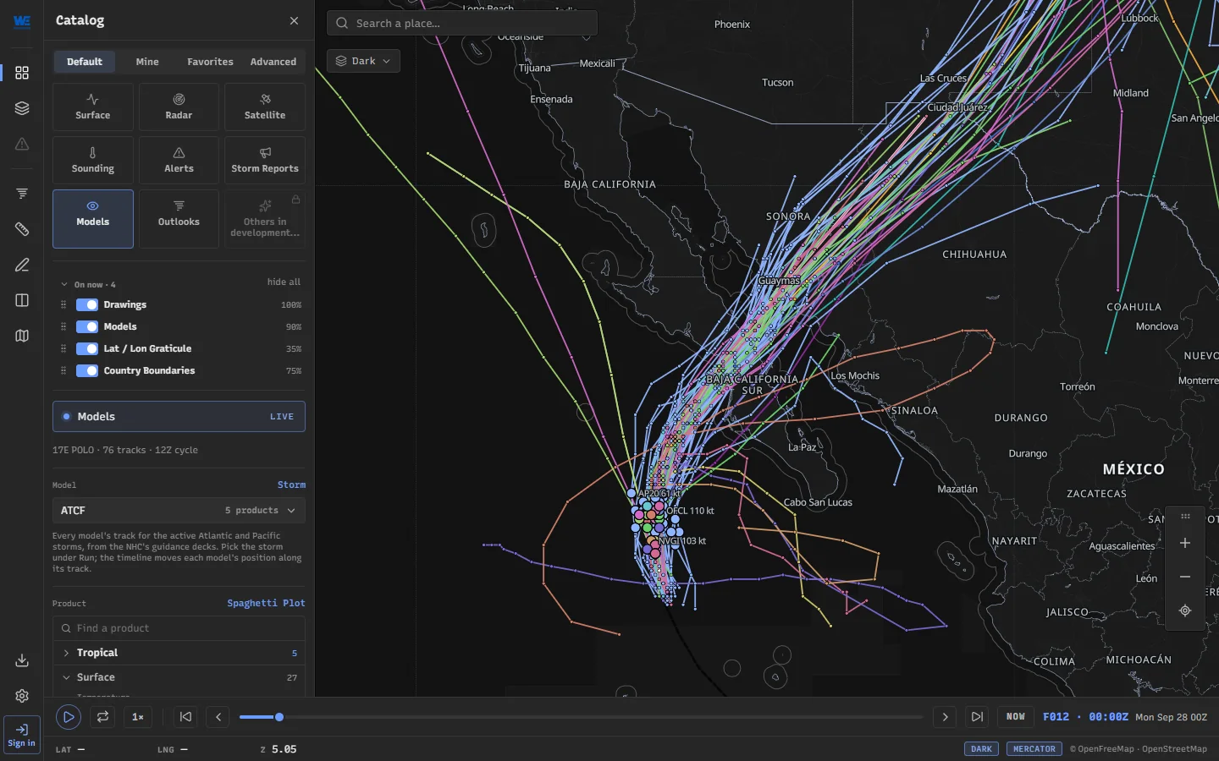Click the hide all link
The image size is (1219, 761).
click(284, 282)
